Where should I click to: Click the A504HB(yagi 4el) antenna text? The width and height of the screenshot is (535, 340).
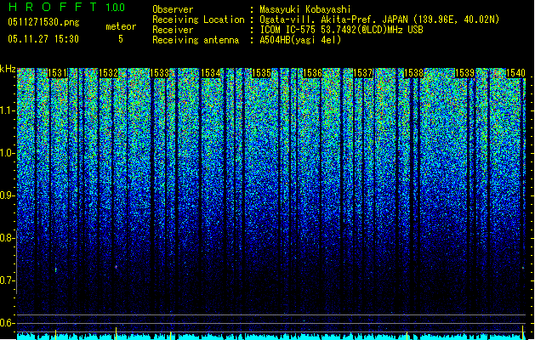coord(300,40)
